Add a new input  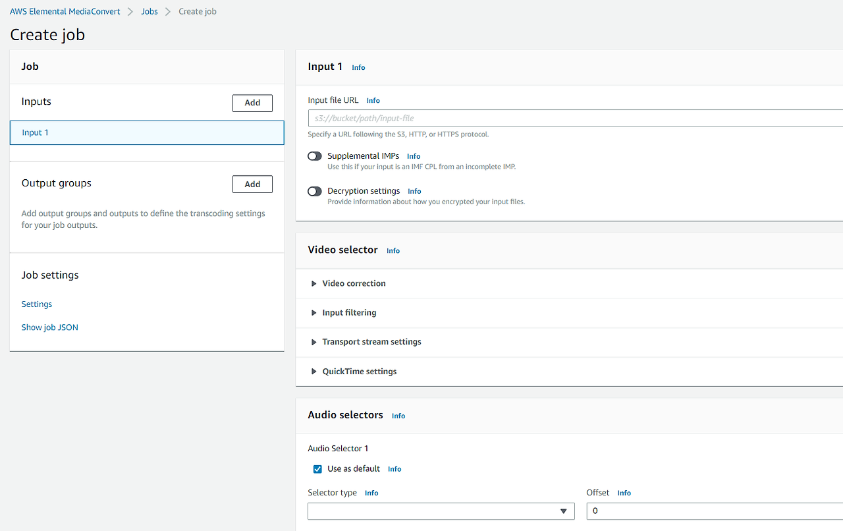[252, 103]
